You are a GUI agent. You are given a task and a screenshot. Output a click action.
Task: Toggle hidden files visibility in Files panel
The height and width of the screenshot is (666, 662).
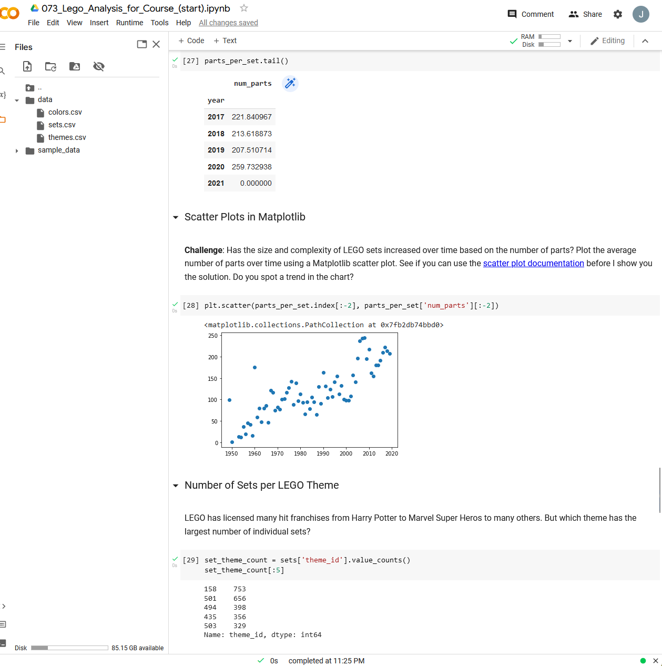tap(98, 66)
